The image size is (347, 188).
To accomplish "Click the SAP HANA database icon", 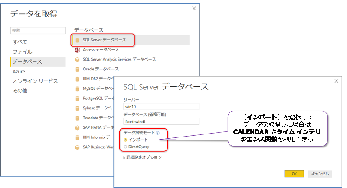I will coord(77,128).
